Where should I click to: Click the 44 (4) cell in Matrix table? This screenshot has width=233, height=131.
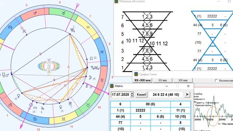[x=120, y=116]
